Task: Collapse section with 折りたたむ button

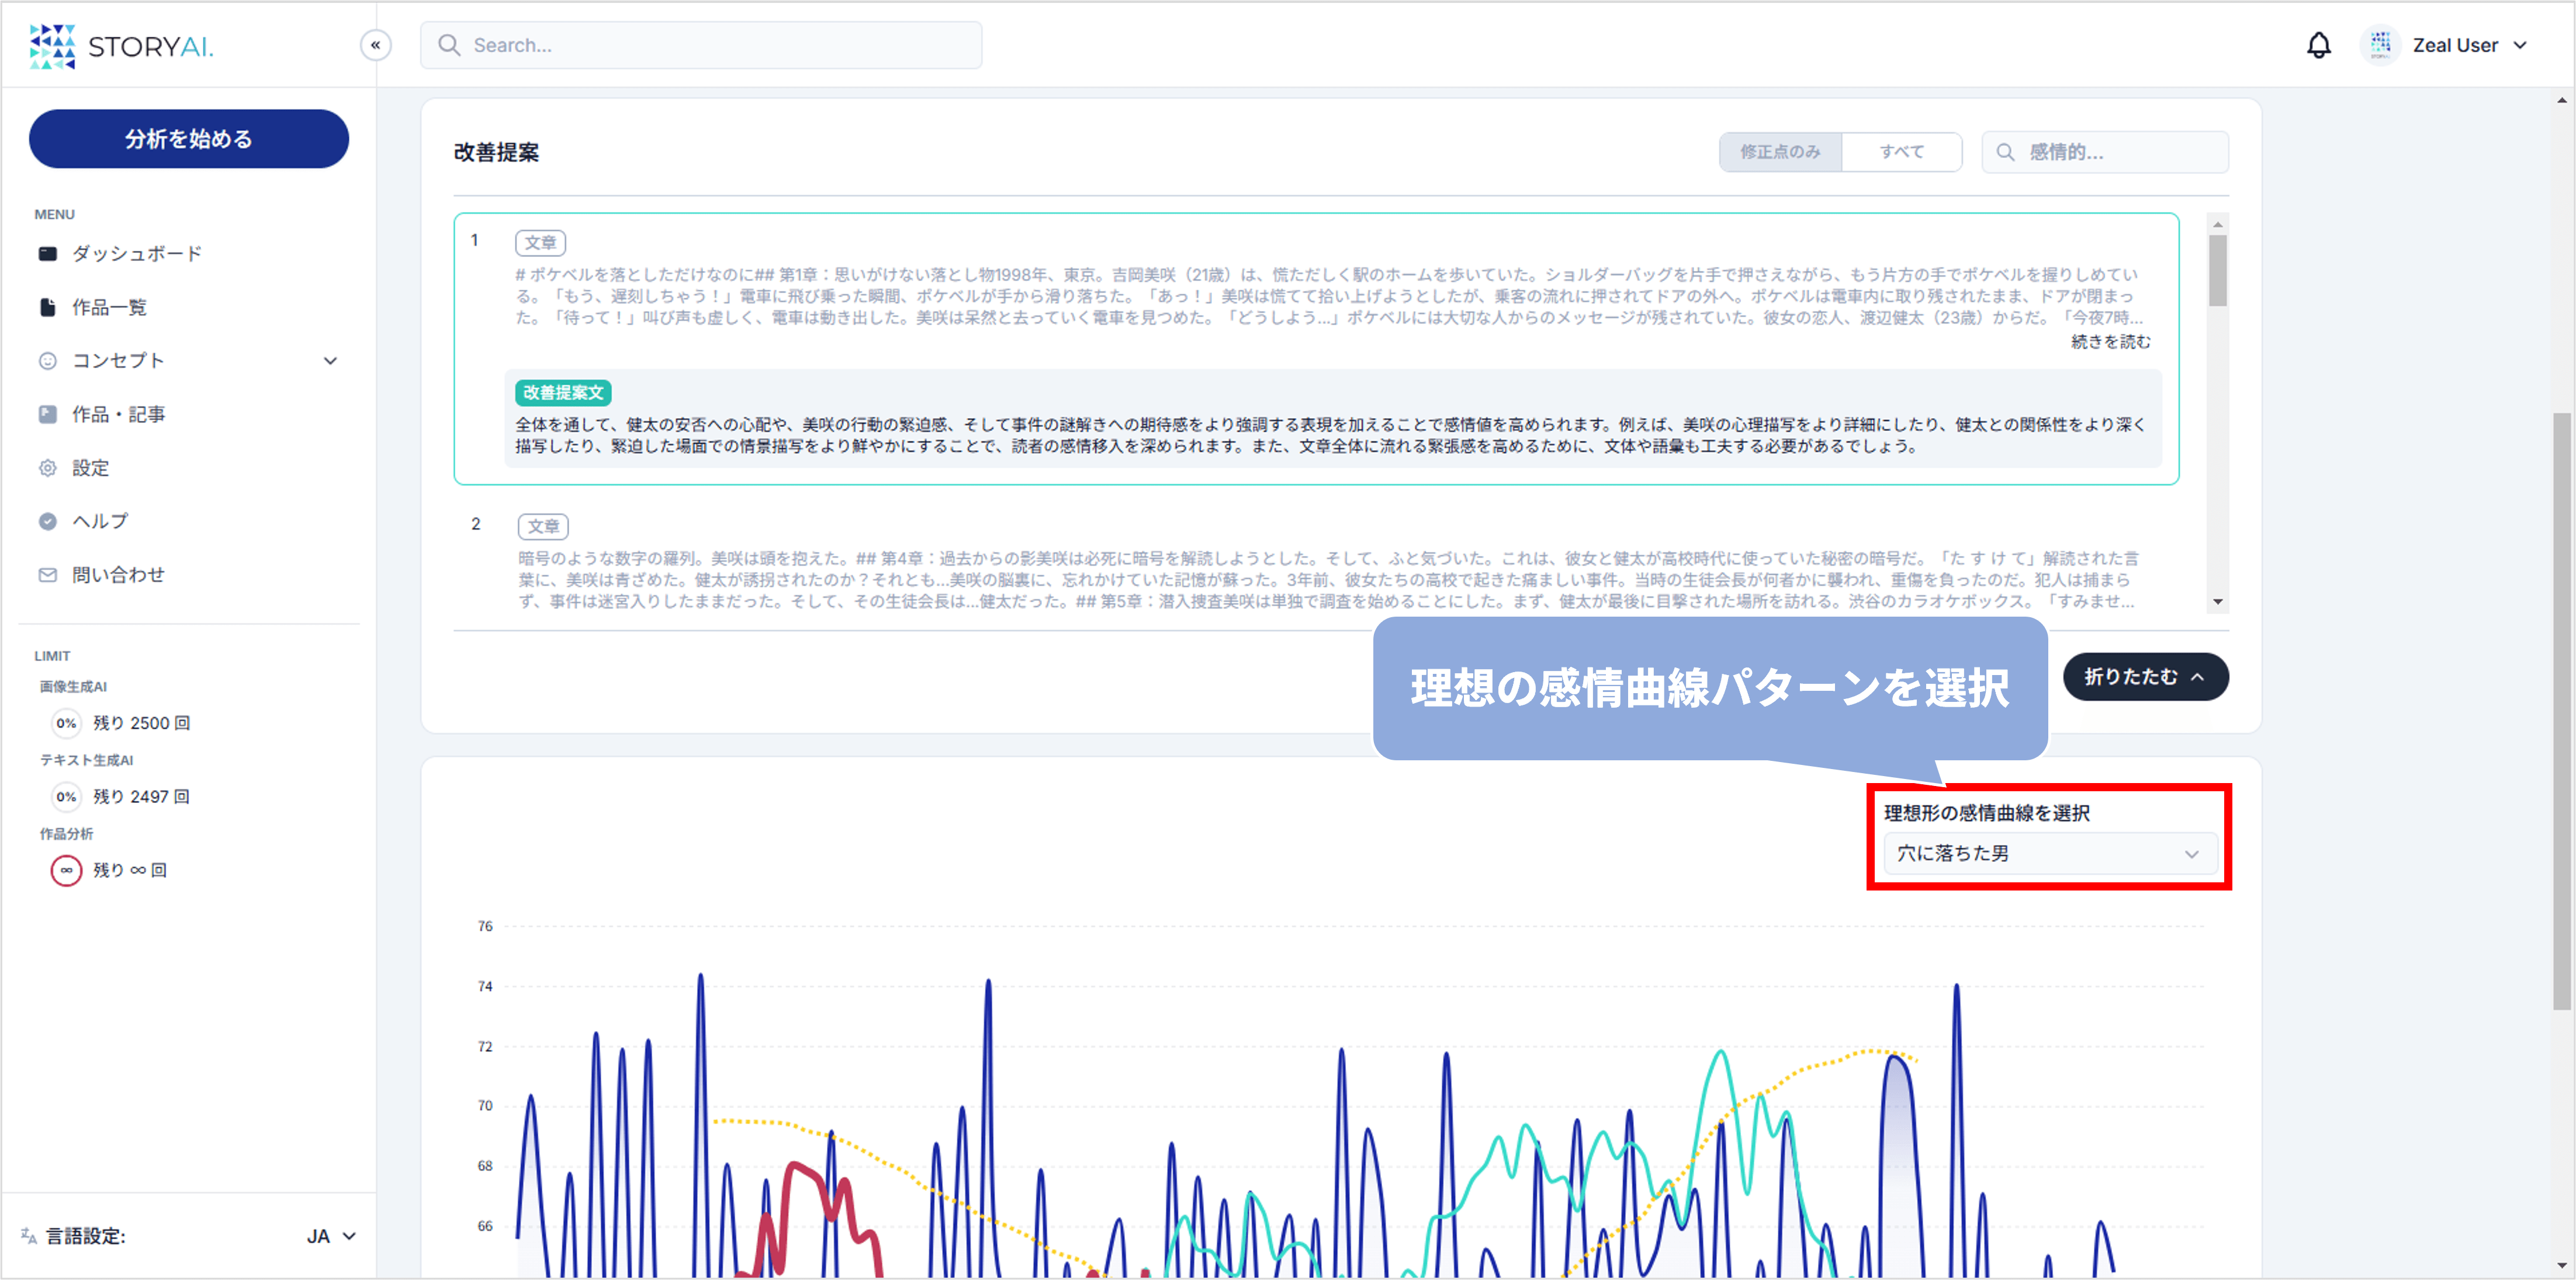Action: click(2145, 676)
